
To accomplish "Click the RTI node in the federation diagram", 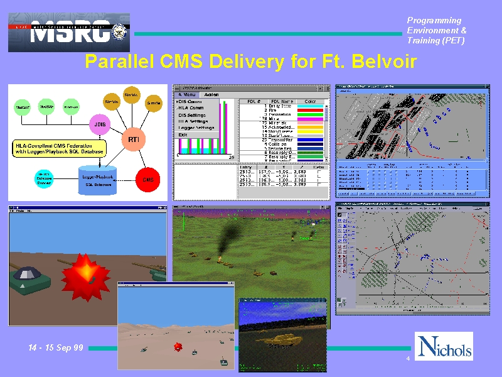I will click(134, 139).
